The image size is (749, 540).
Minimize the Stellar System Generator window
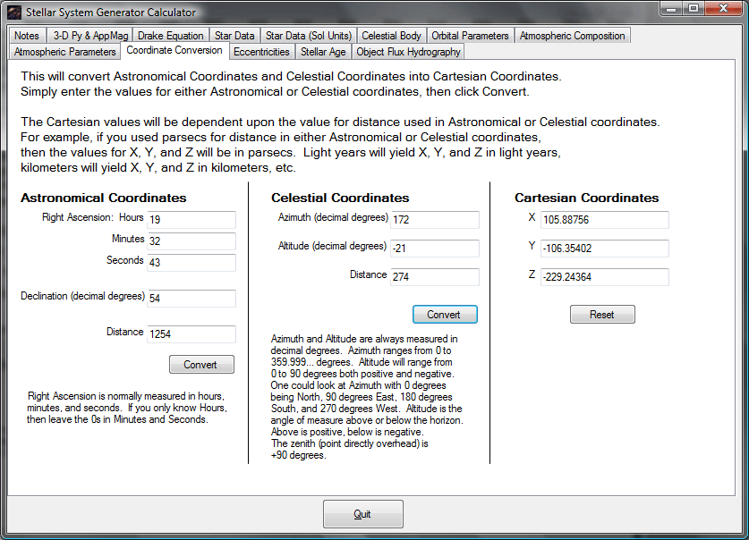672,9
